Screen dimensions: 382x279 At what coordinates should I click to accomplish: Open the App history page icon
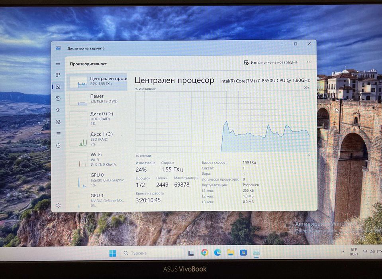(x=58, y=98)
